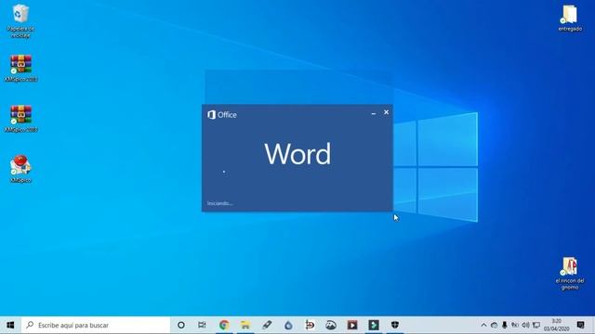Viewport: 595px width, 334px height.
Task: Open the red play button app on taskbar
Action: click(352, 325)
